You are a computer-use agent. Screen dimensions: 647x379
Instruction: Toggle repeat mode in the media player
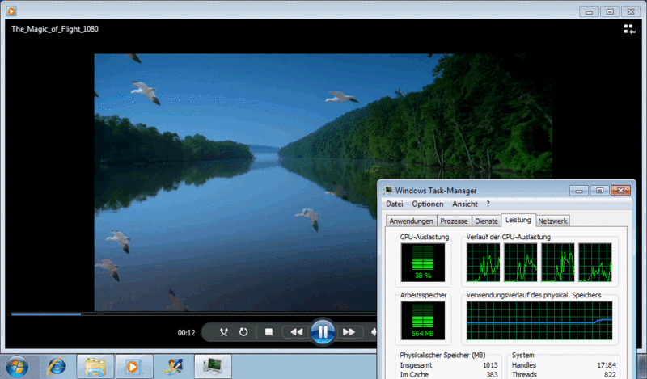243,332
